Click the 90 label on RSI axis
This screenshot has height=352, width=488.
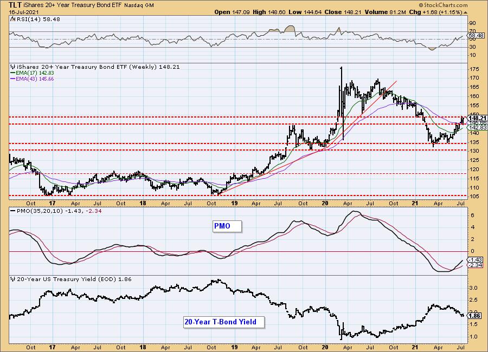[x=473, y=23]
